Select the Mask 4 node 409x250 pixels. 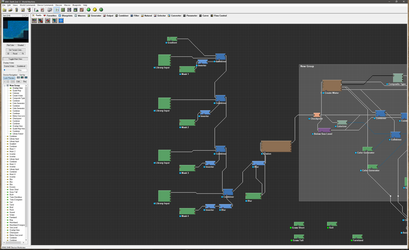click(x=187, y=211)
